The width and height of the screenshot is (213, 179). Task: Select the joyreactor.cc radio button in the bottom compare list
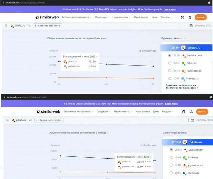coord(171,165)
